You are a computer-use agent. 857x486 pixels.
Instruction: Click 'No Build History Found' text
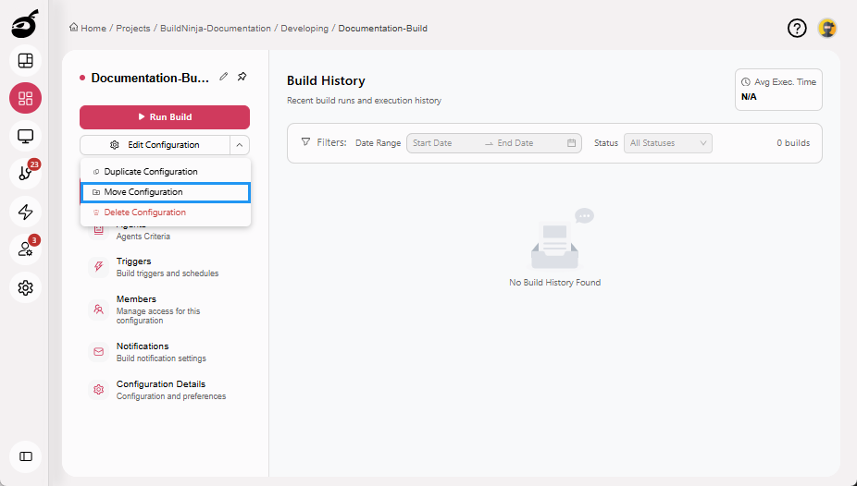pyautogui.click(x=554, y=283)
